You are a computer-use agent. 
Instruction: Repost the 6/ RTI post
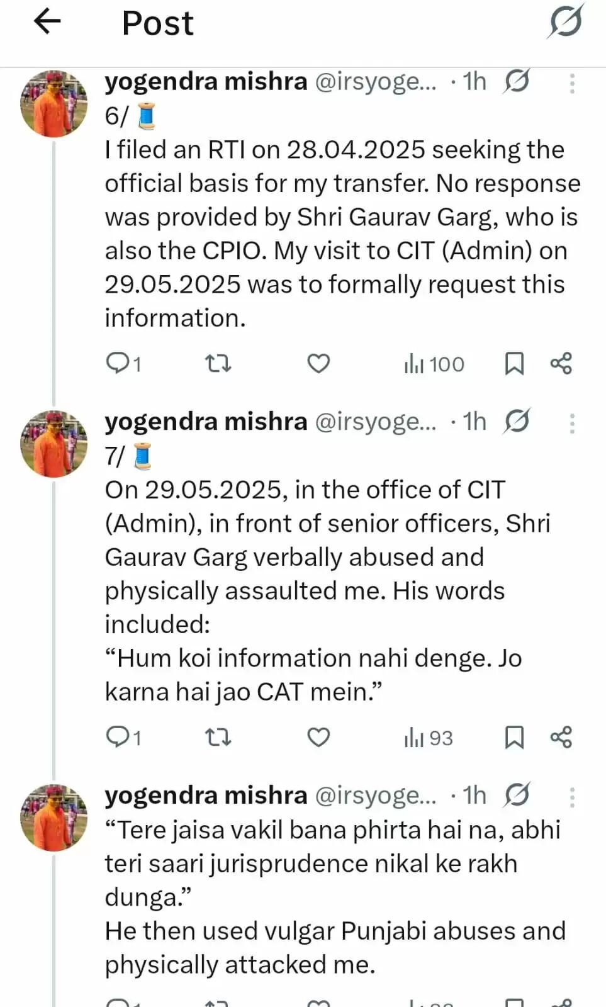(x=218, y=363)
